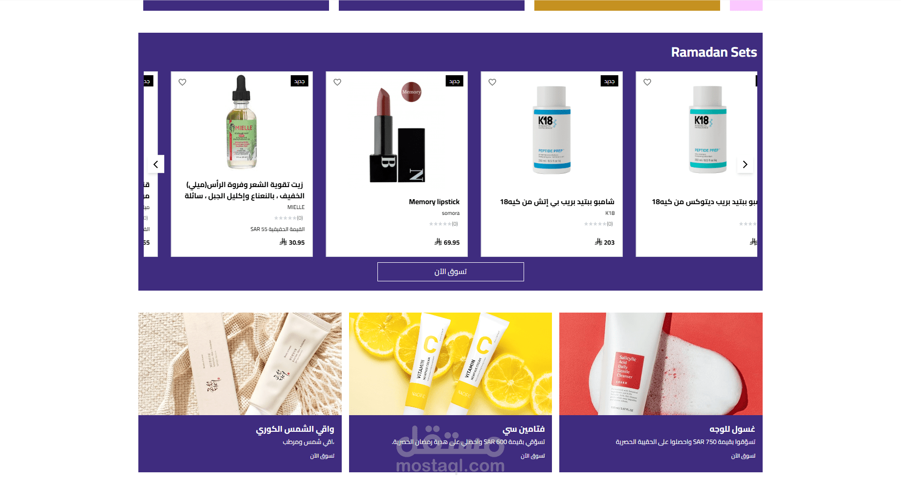Viewport: 901px width, 485px height.
Task: Go to the previous carousel slide
Action: [x=156, y=165]
